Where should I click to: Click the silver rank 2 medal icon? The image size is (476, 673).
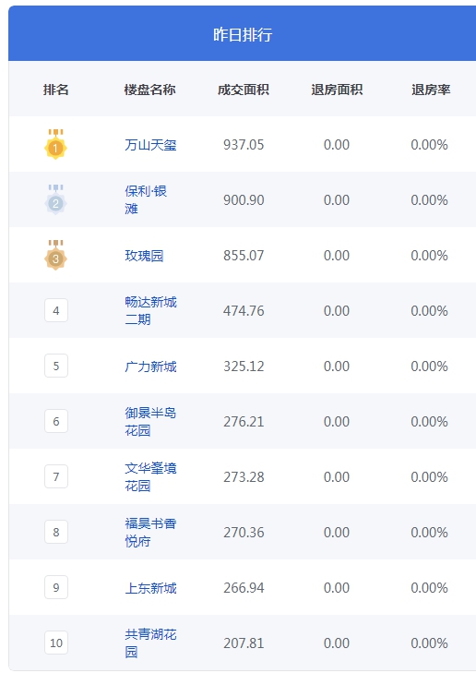pyautogui.click(x=55, y=199)
